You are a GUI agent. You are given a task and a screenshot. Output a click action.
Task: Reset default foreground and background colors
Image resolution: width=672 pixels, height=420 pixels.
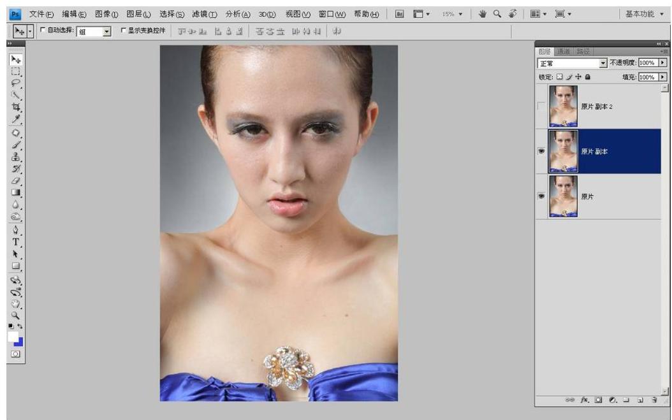coord(11,326)
